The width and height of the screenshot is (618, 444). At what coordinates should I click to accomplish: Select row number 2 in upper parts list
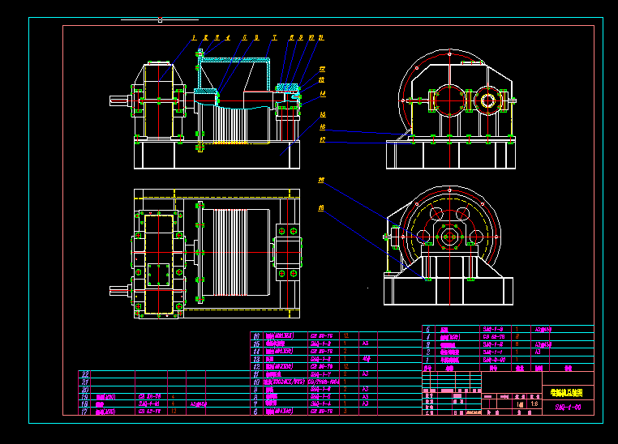pyautogui.click(x=428, y=352)
